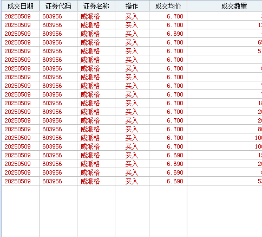Select the 17th row priced at 6.690

point(132,155)
